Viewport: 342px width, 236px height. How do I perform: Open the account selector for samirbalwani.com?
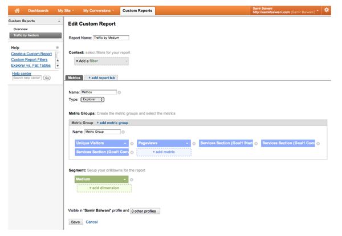286,10
